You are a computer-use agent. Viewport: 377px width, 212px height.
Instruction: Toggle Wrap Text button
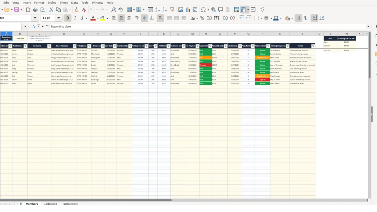pyautogui.click(x=161, y=18)
